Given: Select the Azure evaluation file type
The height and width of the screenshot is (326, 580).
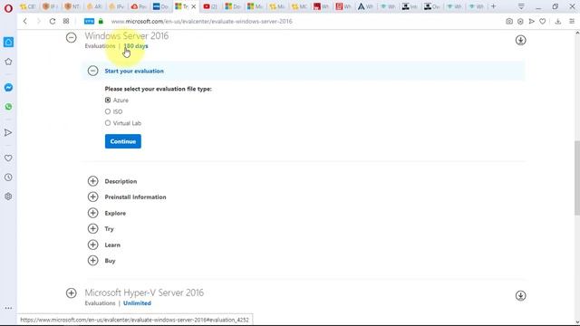Looking at the screenshot, I should pos(108,101).
